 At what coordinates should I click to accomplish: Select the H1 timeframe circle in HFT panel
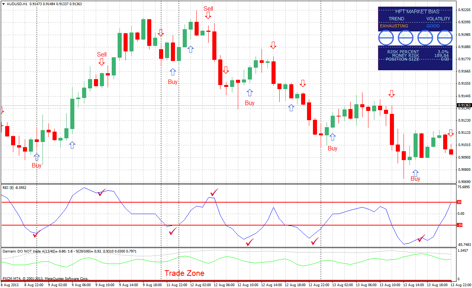click(425, 38)
